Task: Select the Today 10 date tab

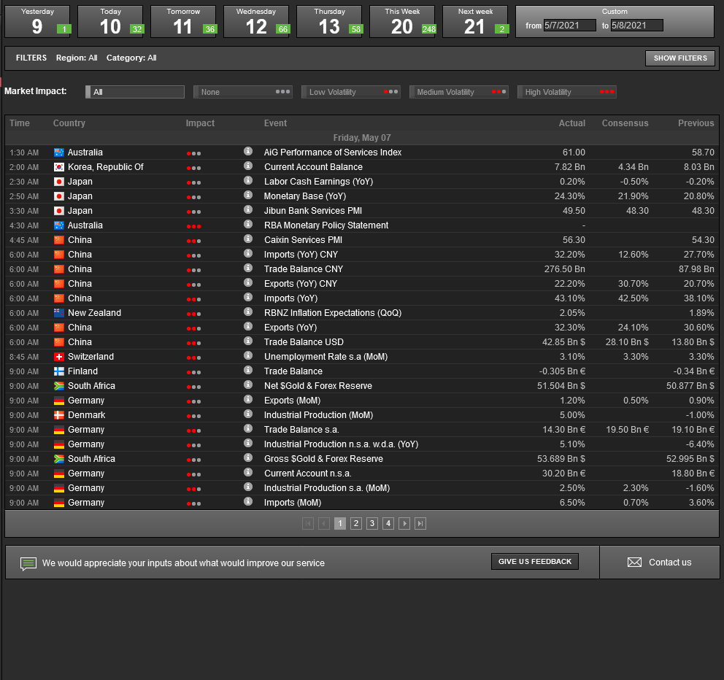Action: 110,22
